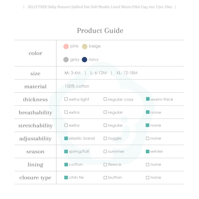Toggle the chin tie checkbox
Image resolution: width=199 pixels, height=199 pixels.
tap(66, 178)
